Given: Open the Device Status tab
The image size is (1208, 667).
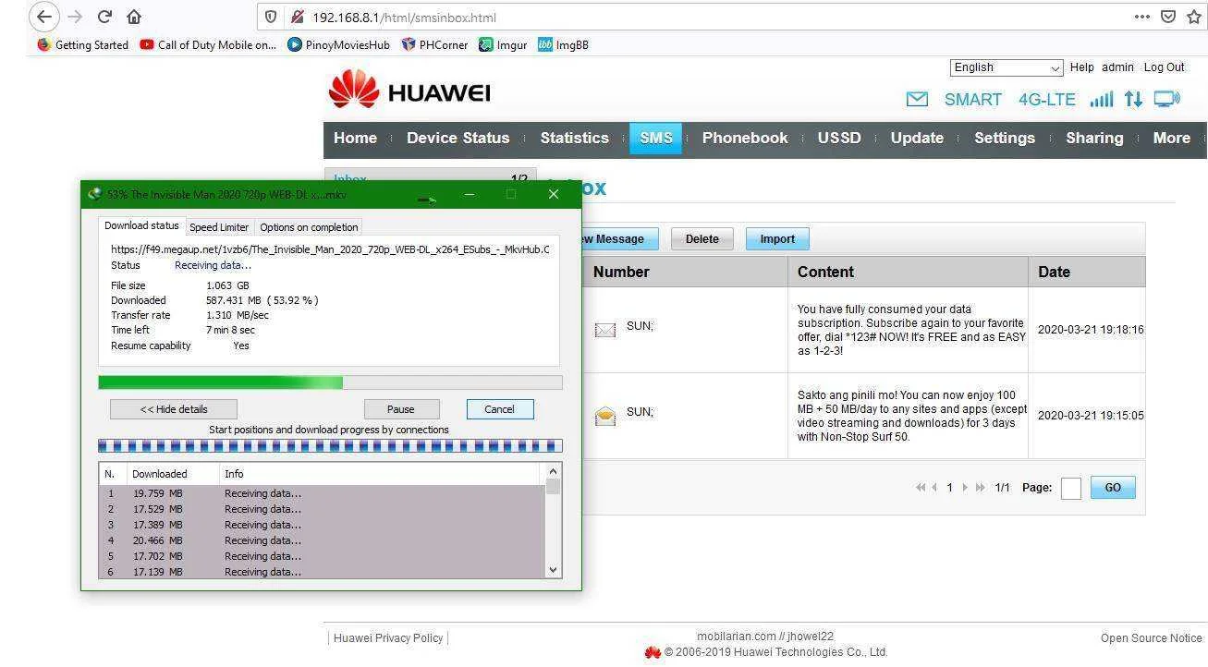Looking at the screenshot, I should point(458,138).
